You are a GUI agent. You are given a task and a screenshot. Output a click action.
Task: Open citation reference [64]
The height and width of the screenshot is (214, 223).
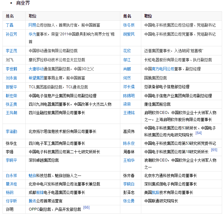(x=199, y=133)
